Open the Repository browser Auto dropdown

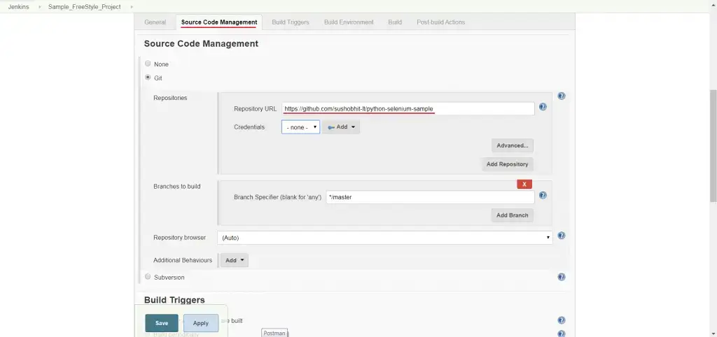[385, 238]
